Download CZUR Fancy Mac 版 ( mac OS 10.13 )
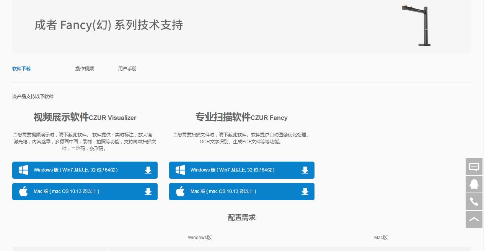The width and height of the screenshot is (484, 251). [x=241, y=191]
